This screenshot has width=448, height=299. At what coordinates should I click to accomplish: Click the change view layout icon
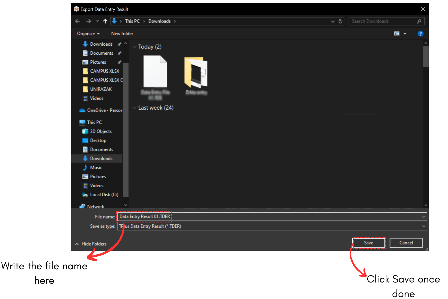pyautogui.click(x=397, y=34)
